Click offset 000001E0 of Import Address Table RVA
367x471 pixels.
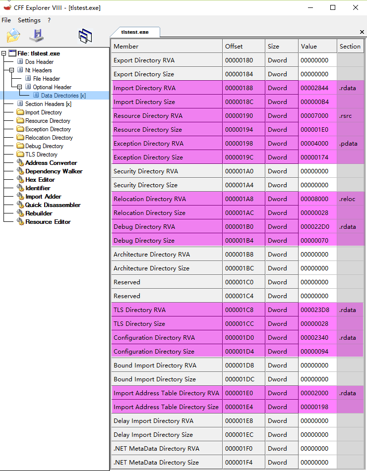(244, 393)
